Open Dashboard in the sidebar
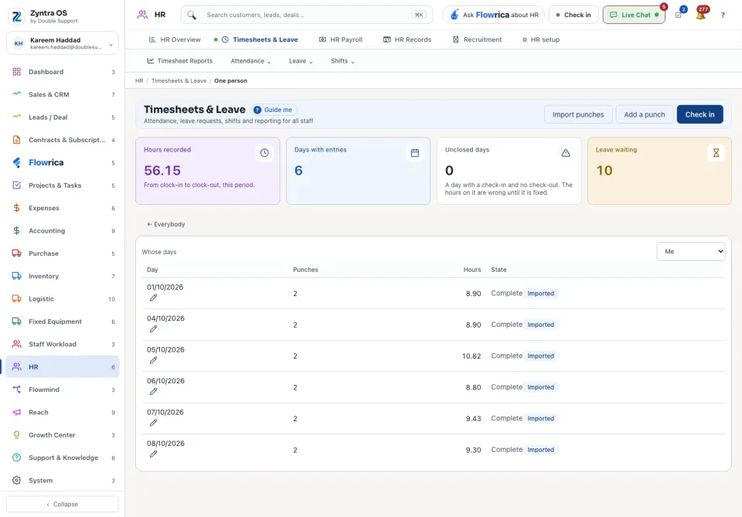 coord(63,72)
